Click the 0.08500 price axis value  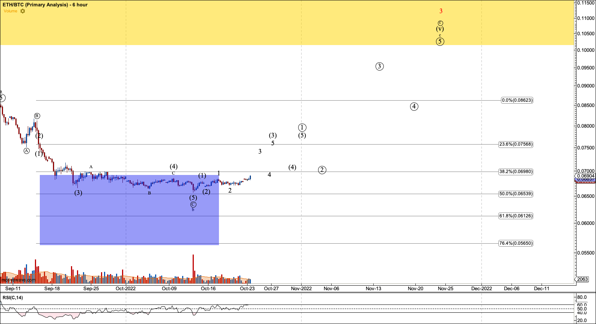[586, 105]
